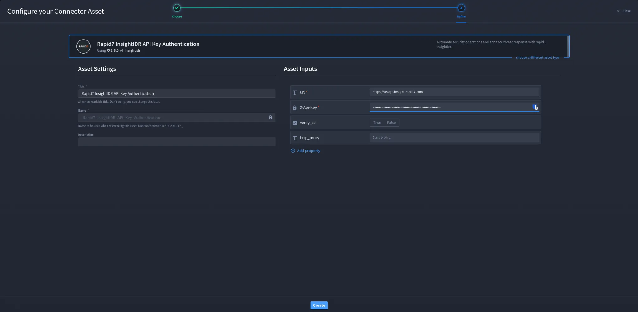Click the lock icon beside X-Api-Key

pyautogui.click(x=294, y=108)
